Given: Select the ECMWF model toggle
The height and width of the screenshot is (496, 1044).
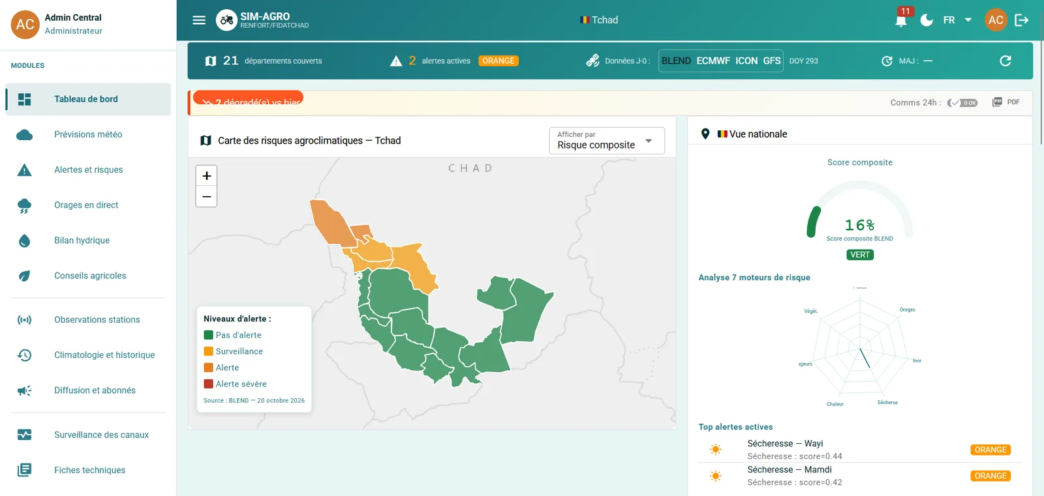Looking at the screenshot, I should click(713, 61).
